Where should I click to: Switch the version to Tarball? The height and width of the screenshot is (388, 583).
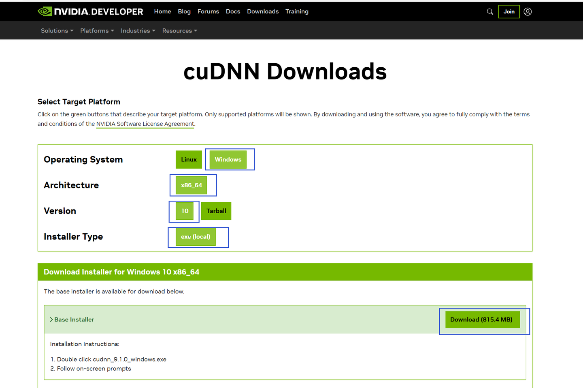click(x=216, y=211)
